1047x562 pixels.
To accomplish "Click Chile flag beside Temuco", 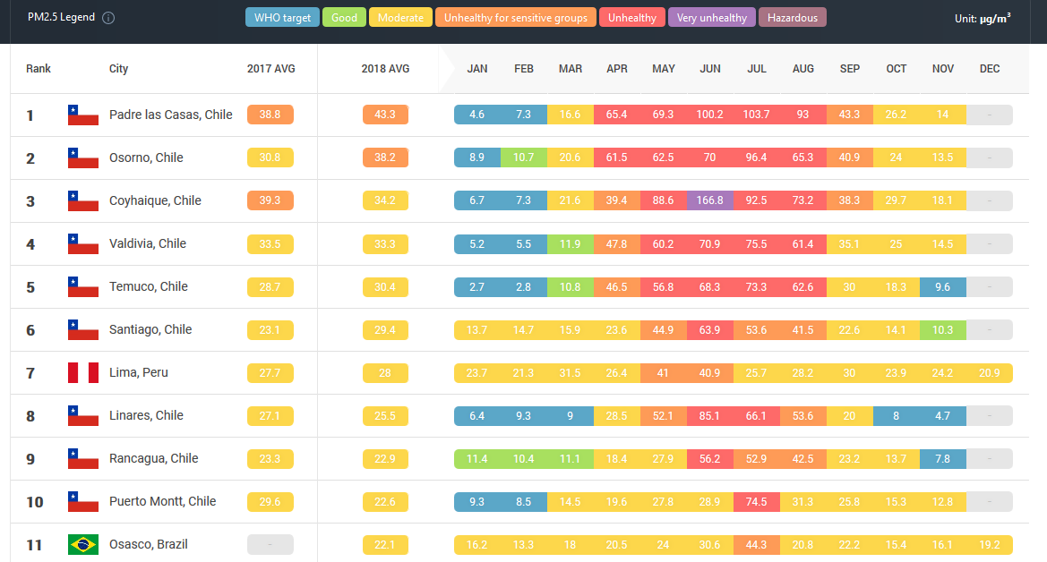I will (x=83, y=286).
